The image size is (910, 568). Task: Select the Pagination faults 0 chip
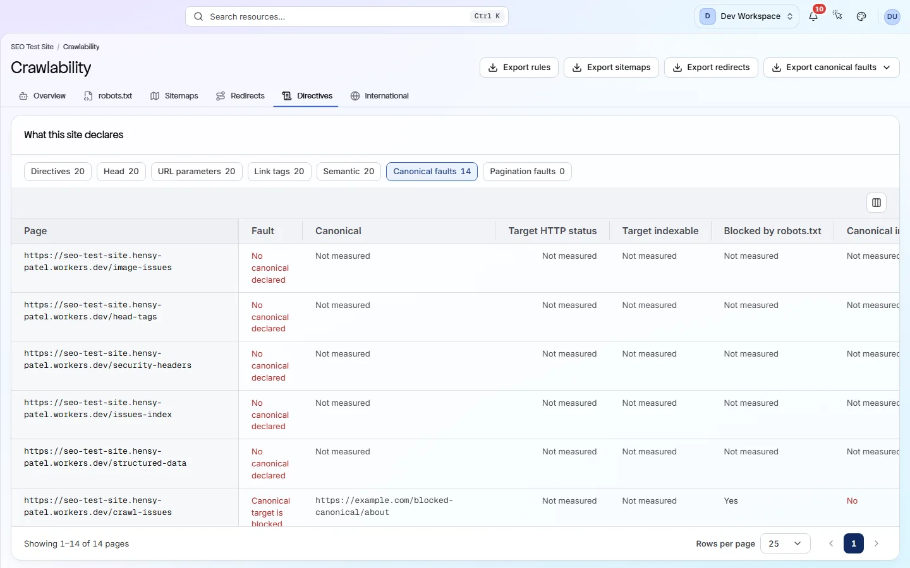tap(527, 172)
